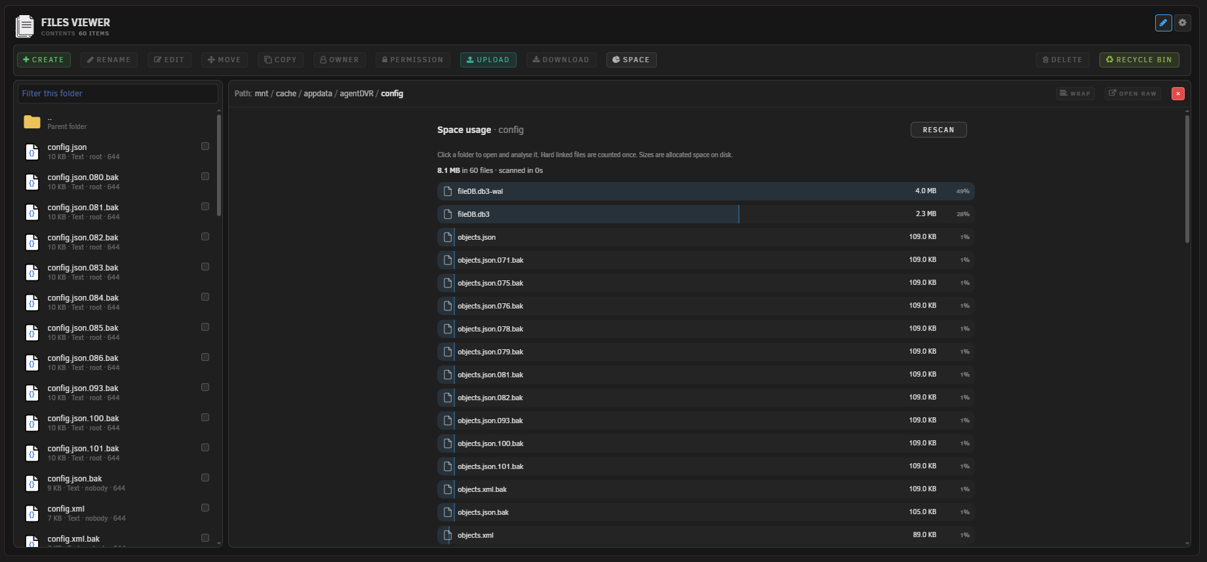
Task: Click the Edit toolbar button
Action: pos(169,60)
